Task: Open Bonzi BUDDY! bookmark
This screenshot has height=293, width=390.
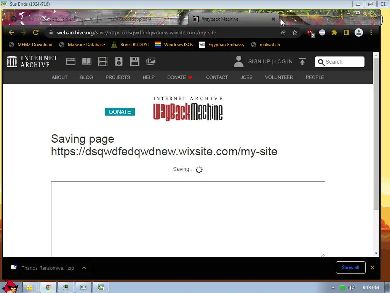Action: pos(130,45)
